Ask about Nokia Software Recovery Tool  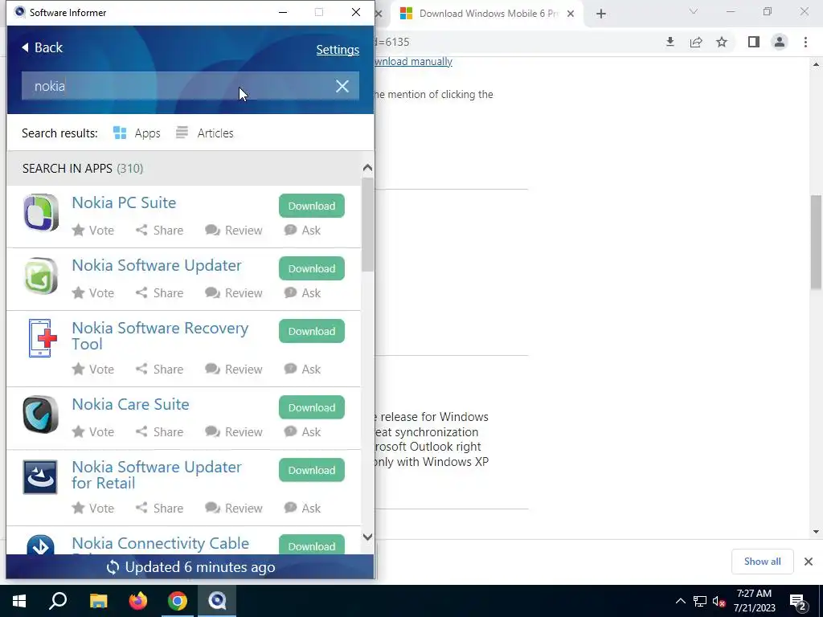pos(302,370)
